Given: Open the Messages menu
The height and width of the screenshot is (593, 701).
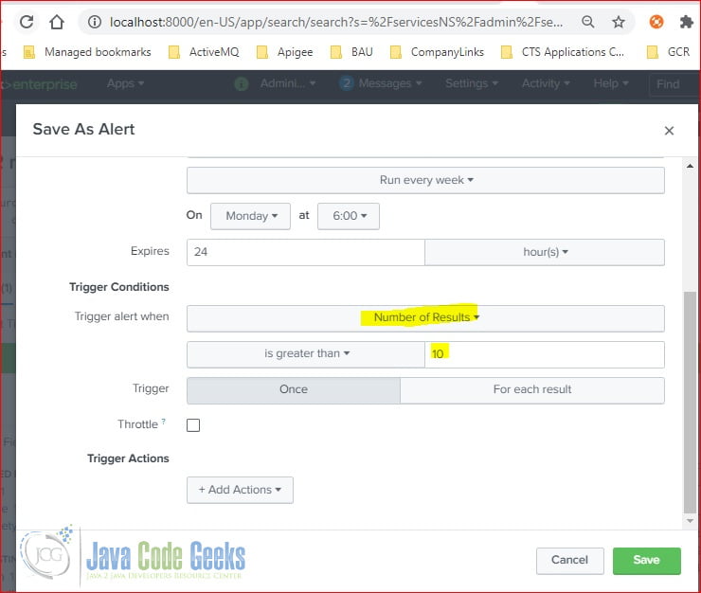Looking at the screenshot, I should pyautogui.click(x=390, y=83).
